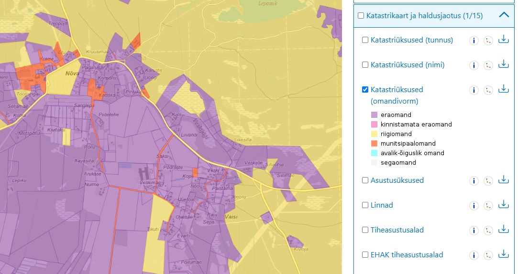Download the Katastriüksused (omandivorm) layer

pyautogui.click(x=503, y=89)
